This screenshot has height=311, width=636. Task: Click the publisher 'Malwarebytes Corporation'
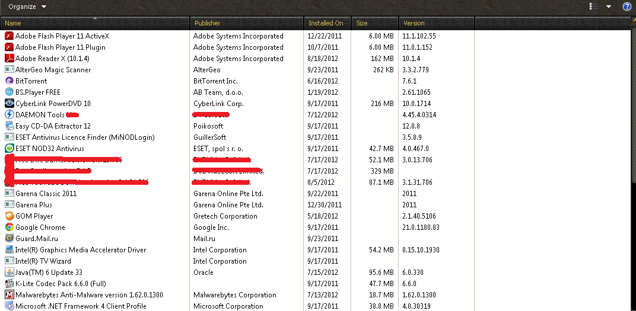point(234,295)
